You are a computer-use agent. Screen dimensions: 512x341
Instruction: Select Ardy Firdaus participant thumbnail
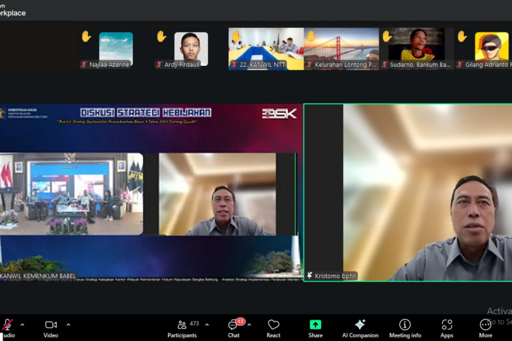click(191, 49)
